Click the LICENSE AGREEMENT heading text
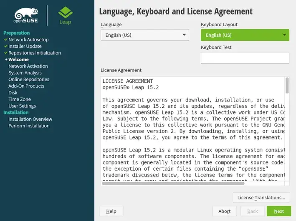The width and height of the screenshot is (296, 221). 128,81
